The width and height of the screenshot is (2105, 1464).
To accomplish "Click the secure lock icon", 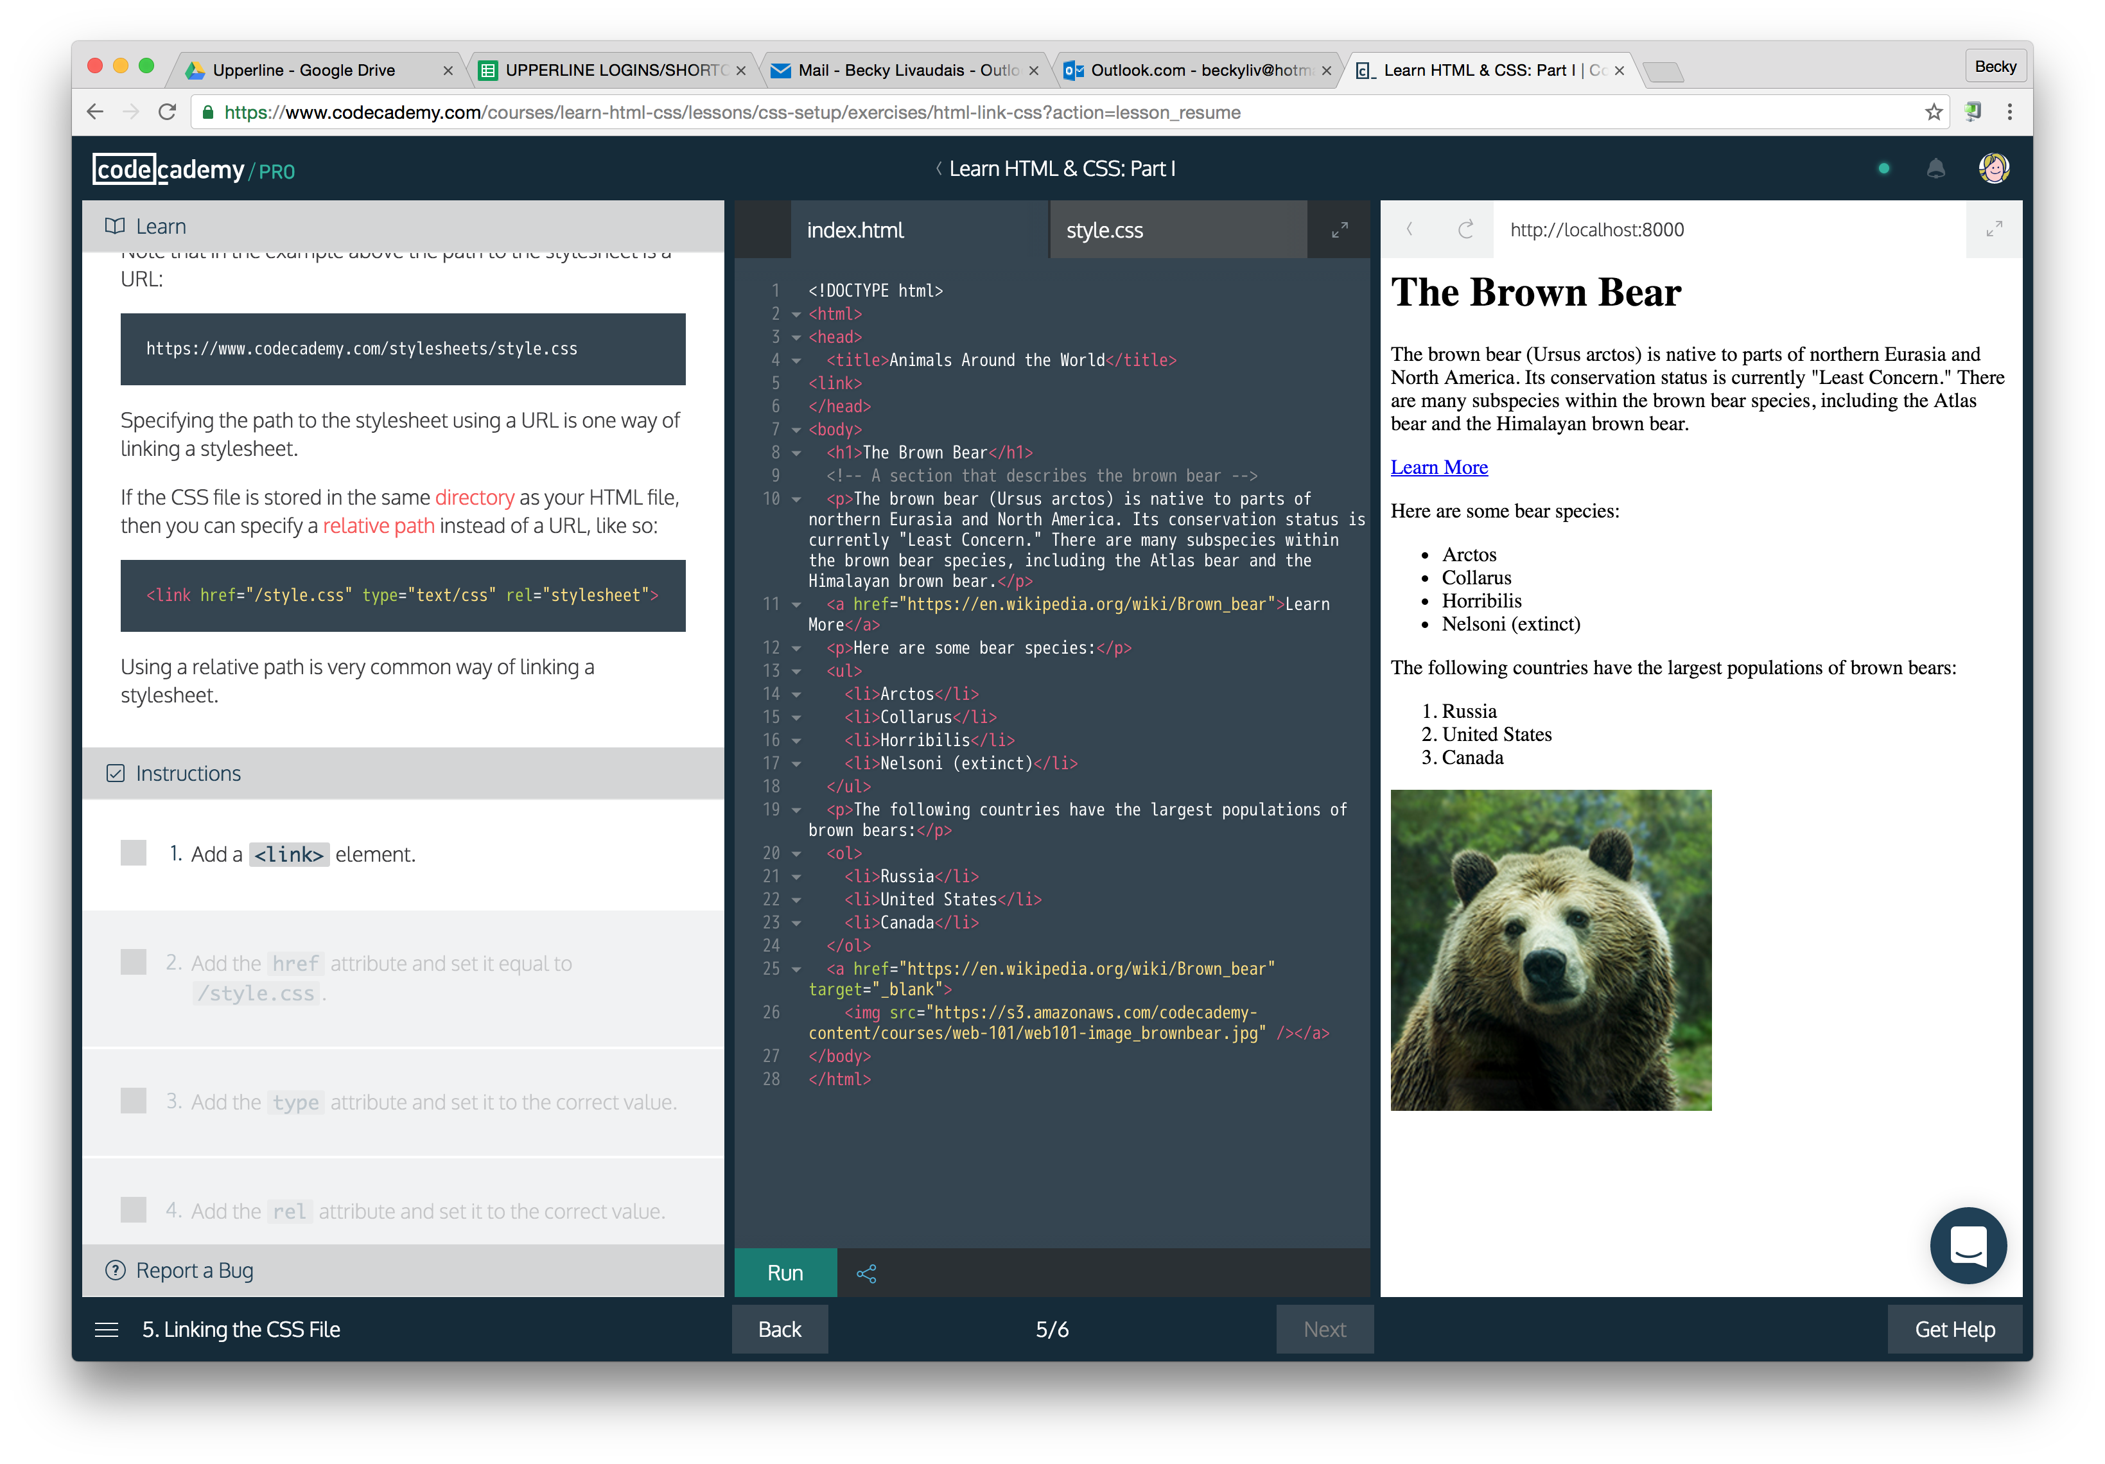I will (x=208, y=113).
